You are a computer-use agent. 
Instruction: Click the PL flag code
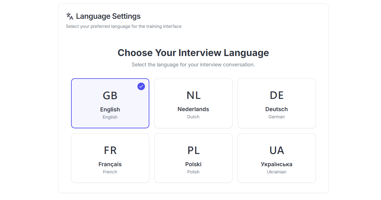(193, 151)
